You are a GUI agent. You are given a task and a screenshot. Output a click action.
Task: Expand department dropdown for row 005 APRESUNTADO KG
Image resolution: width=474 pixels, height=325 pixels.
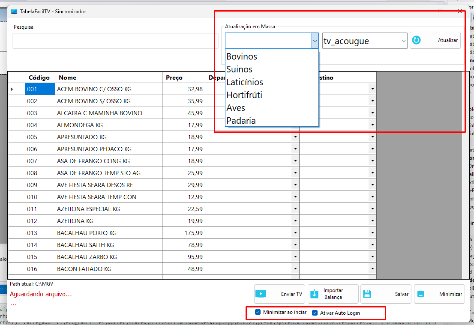click(x=295, y=137)
